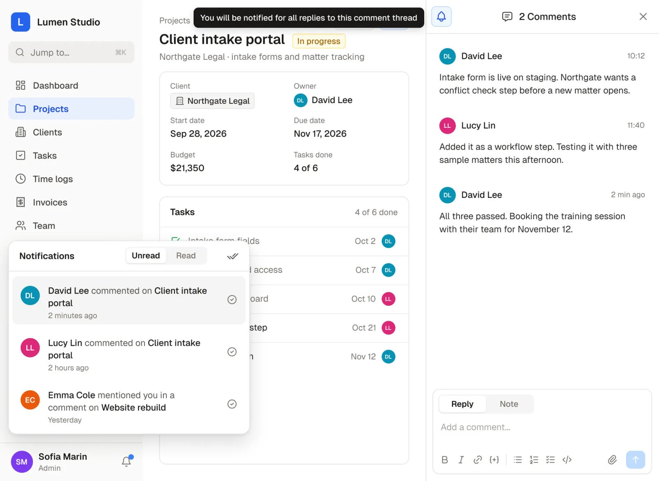Open the Sofia Marin profile avatar
This screenshot has width=659, height=481.
point(22,462)
